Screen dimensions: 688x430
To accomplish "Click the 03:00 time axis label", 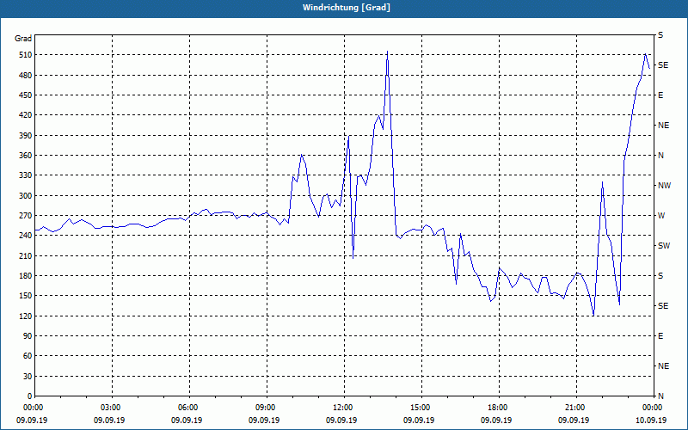I will pyautogui.click(x=112, y=408).
